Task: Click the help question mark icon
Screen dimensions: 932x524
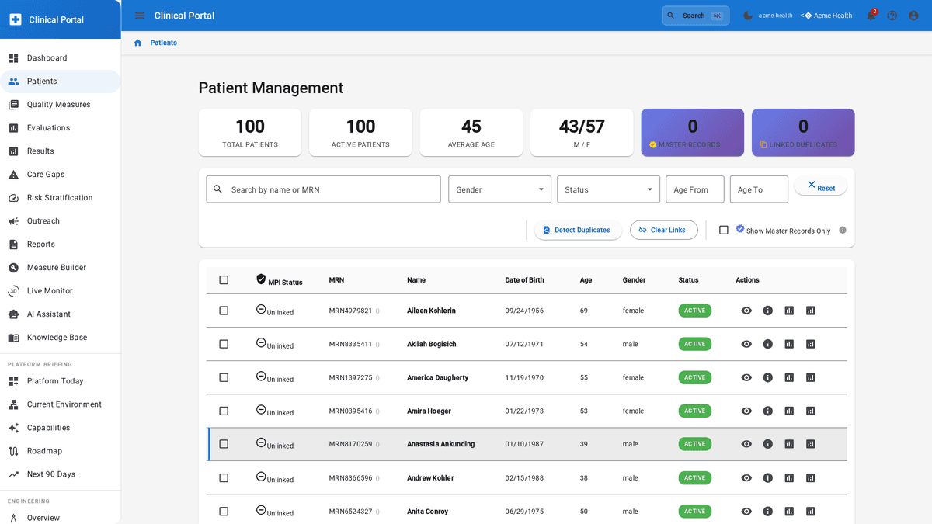Action: (x=892, y=15)
